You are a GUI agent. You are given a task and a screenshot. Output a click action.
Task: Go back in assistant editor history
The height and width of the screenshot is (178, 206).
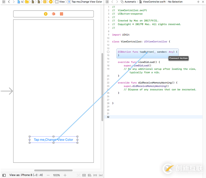click(x=112, y=2)
